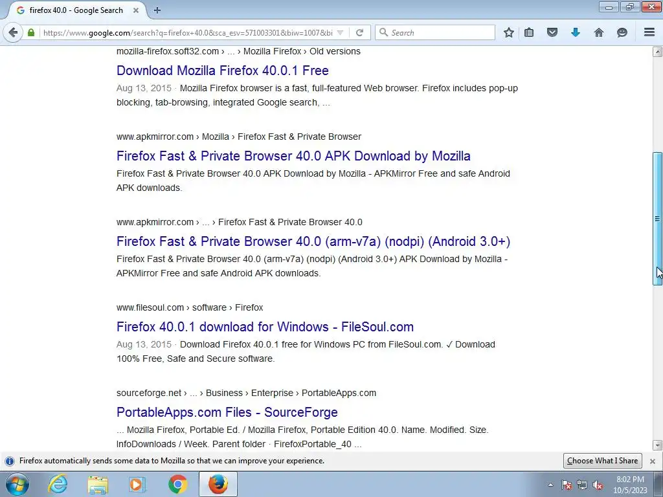Image resolution: width=663 pixels, height=497 pixels.
Task: Click the green padlock site identity icon
Action: [x=31, y=32]
